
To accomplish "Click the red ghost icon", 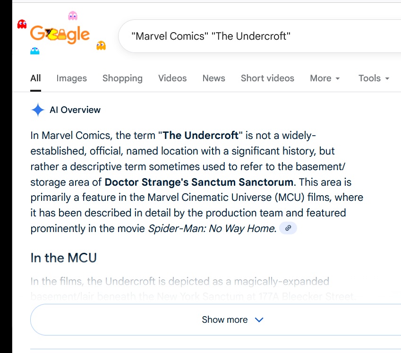I will tap(22, 24).
